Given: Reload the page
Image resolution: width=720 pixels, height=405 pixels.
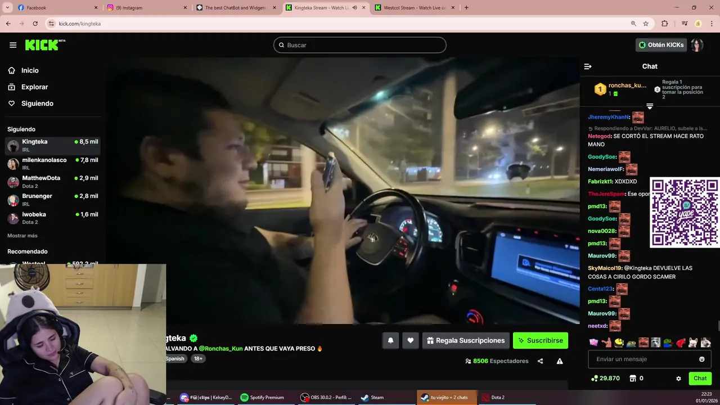Looking at the screenshot, I should coord(35,24).
